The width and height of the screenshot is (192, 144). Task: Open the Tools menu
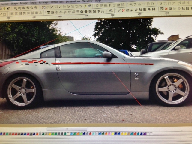coord(33,3)
